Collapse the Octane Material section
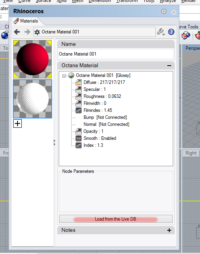The width and height of the screenshot is (200, 254). coord(169,66)
